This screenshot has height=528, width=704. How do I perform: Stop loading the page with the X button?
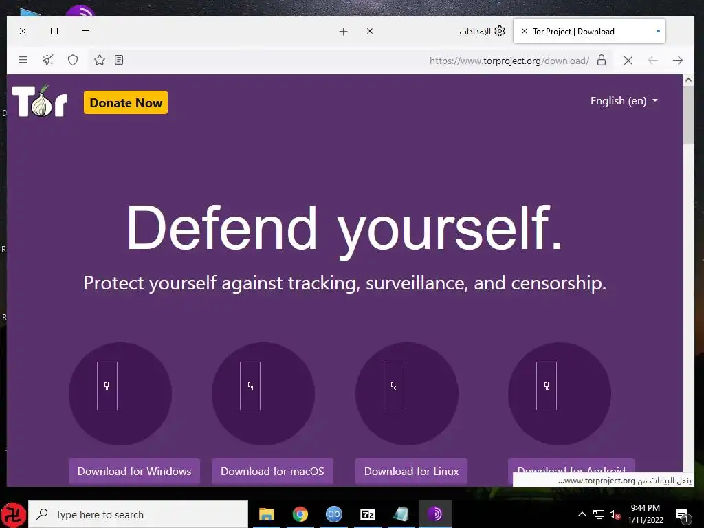[628, 60]
